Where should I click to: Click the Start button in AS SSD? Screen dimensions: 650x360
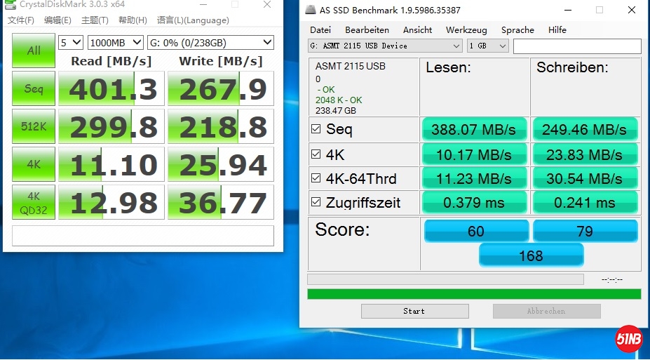click(414, 311)
